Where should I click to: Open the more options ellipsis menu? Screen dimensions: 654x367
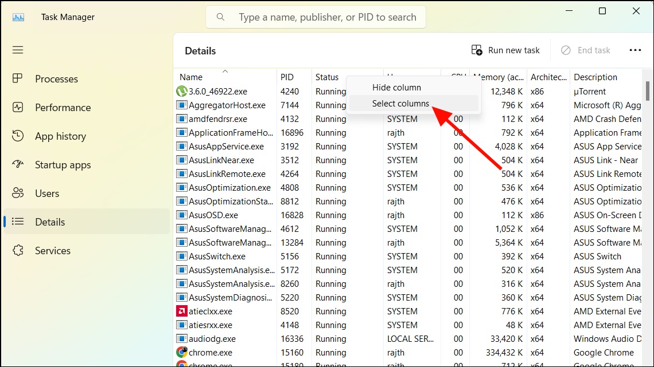click(x=635, y=50)
